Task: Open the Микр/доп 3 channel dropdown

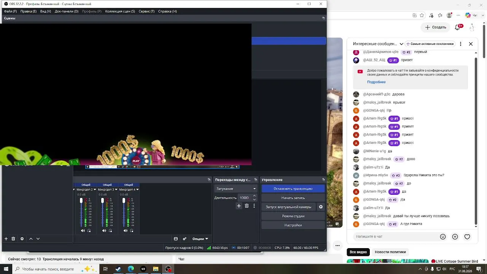Action: coord(116,190)
